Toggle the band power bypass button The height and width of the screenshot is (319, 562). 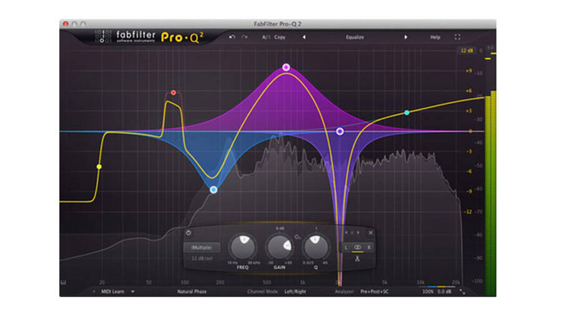coord(189,233)
